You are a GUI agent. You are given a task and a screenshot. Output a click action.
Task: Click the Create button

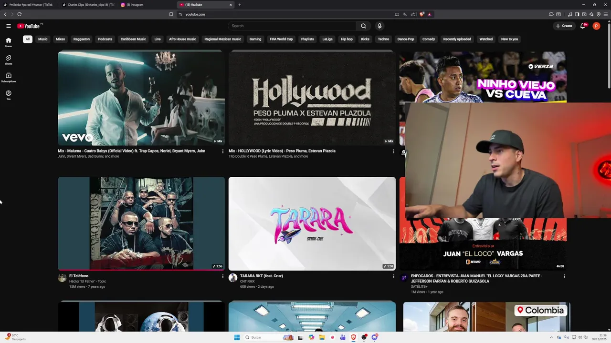564,26
